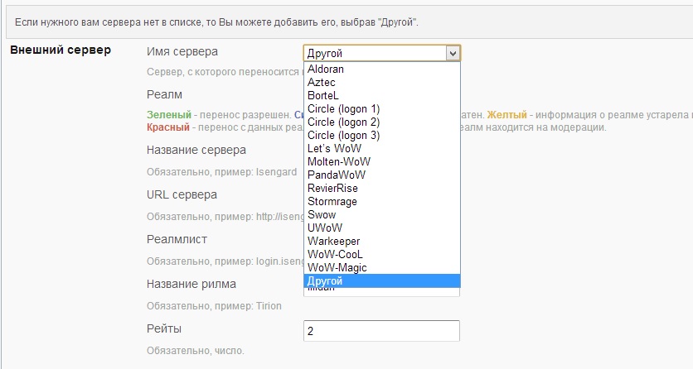Image resolution: width=693 pixels, height=369 pixels.
Task: Click the Имя сервера combo box field
Action: click(374, 53)
